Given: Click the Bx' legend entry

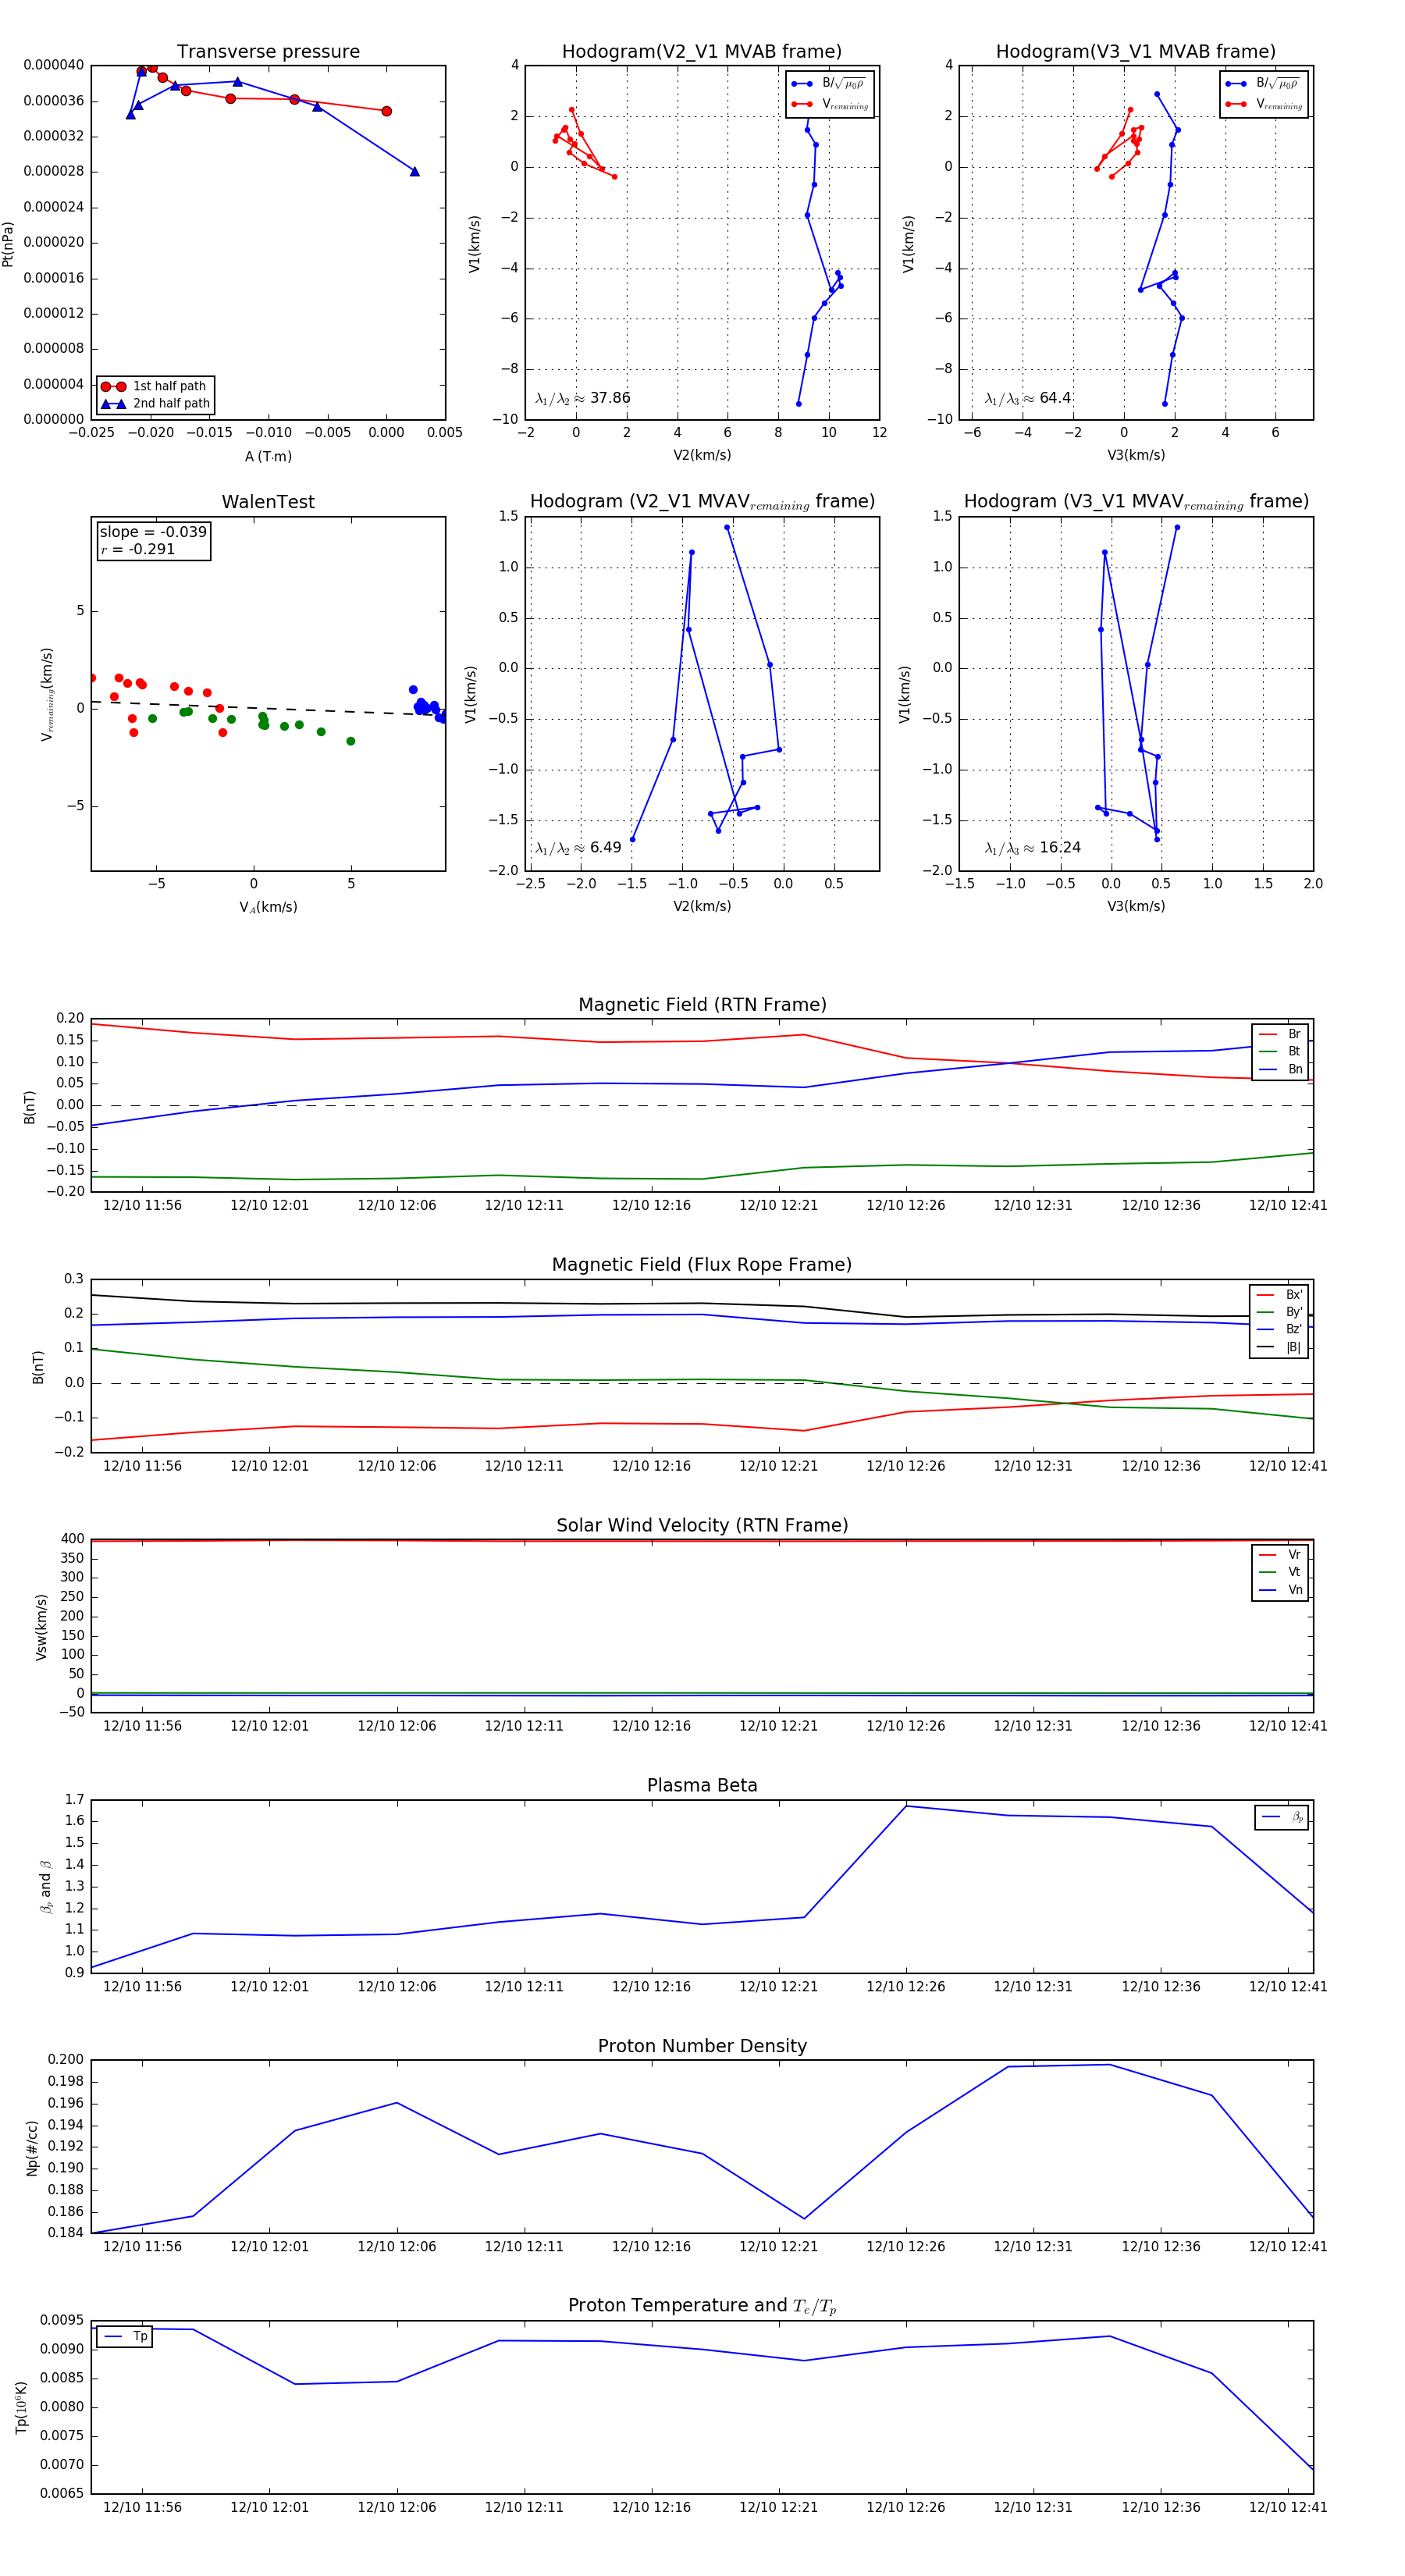Looking at the screenshot, I should pyautogui.click(x=1279, y=1295).
